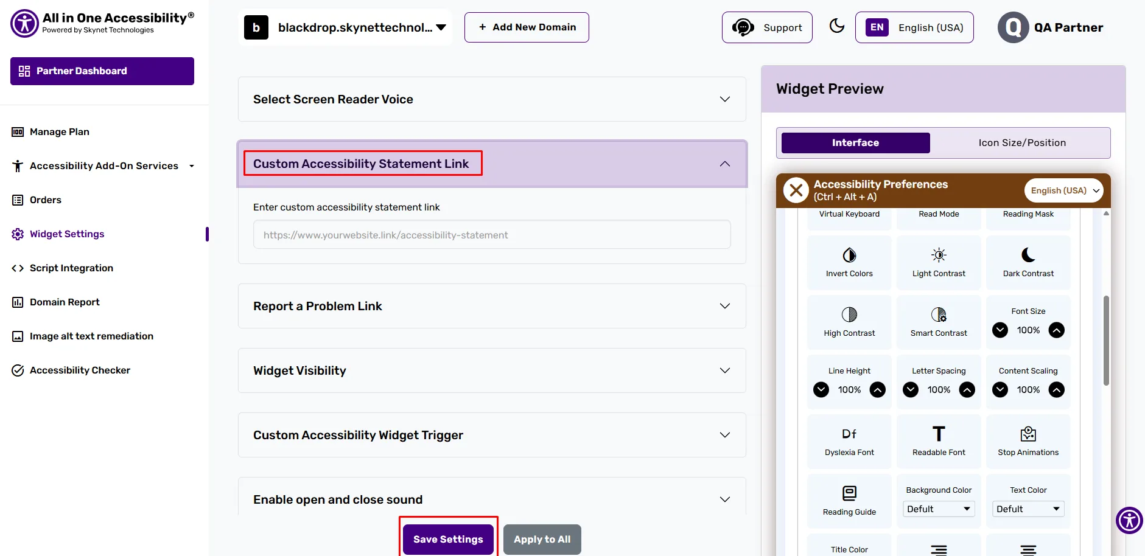Toggle High Contrast option
This screenshot has height=556, width=1145.
click(849, 322)
